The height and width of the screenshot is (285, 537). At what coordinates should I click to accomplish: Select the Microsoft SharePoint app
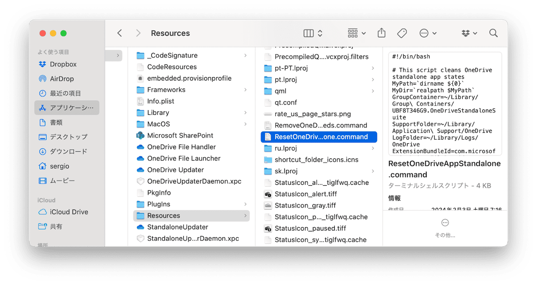[191, 135]
